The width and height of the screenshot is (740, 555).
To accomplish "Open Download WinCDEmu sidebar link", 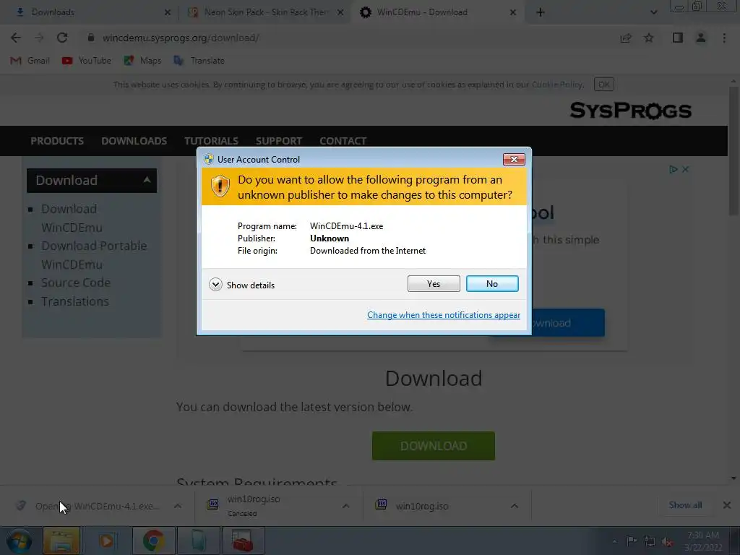I will pos(72,218).
